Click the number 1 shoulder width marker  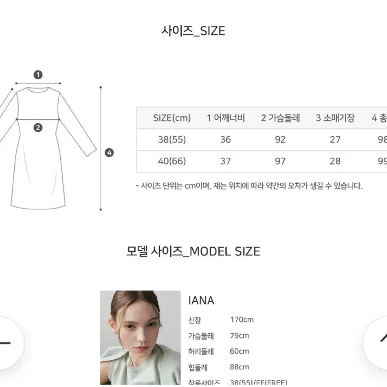(38, 75)
